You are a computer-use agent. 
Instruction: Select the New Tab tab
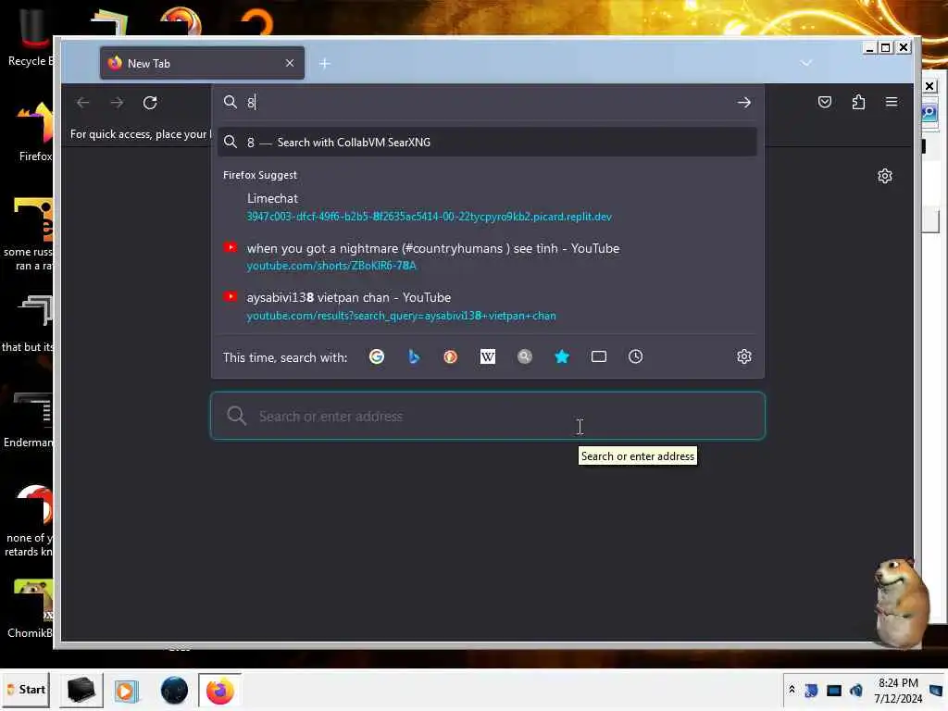(x=202, y=63)
